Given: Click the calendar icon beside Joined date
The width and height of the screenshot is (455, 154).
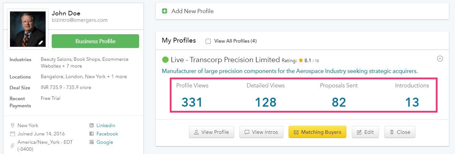Looking at the screenshot, I should (13, 134).
